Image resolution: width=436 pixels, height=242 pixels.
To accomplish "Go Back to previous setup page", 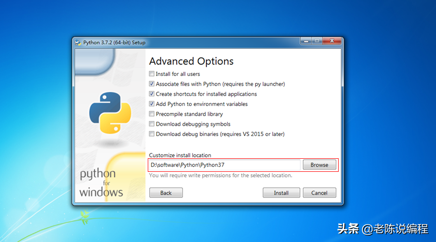I will (166, 193).
